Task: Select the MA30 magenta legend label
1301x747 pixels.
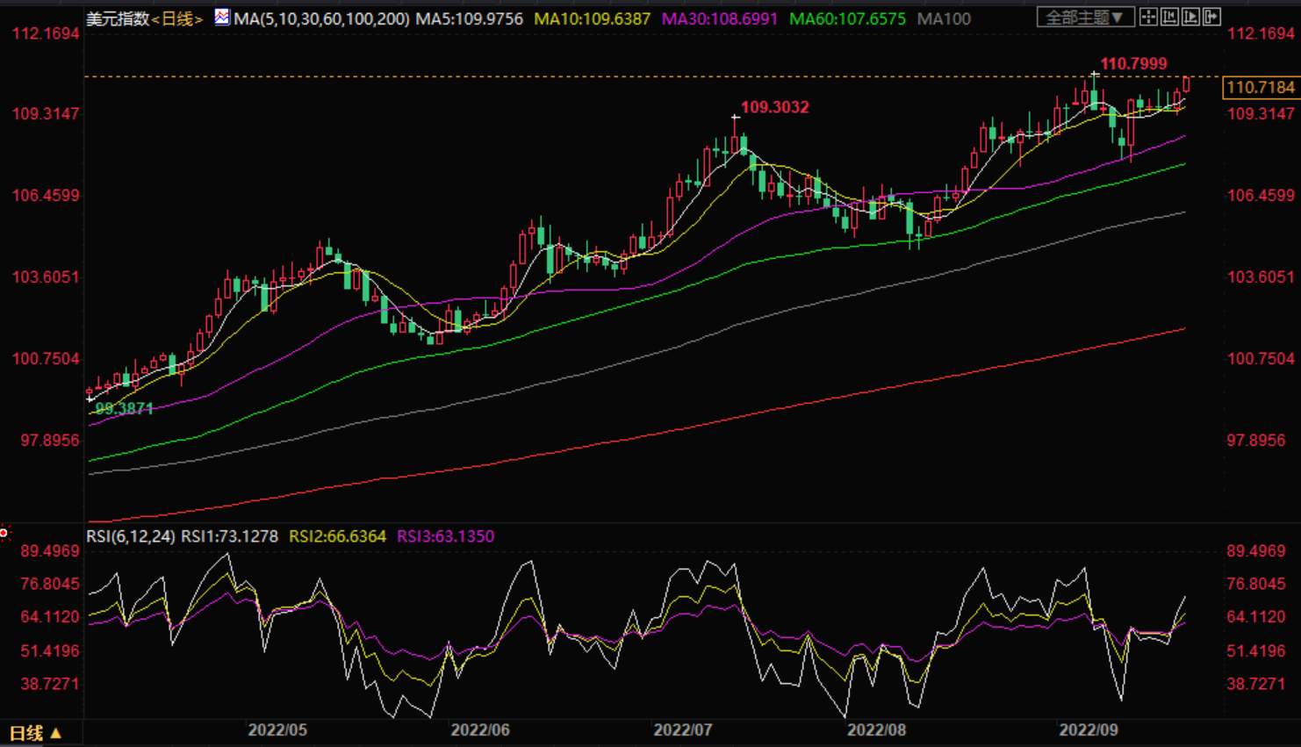Action: (x=719, y=18)
